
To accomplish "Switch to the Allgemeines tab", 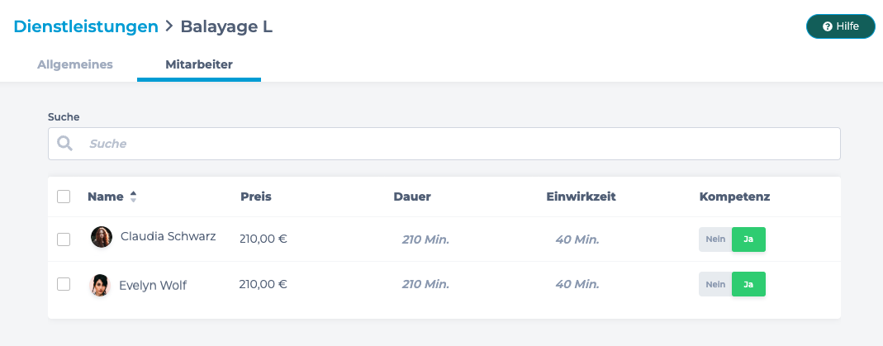I will 75,64.
